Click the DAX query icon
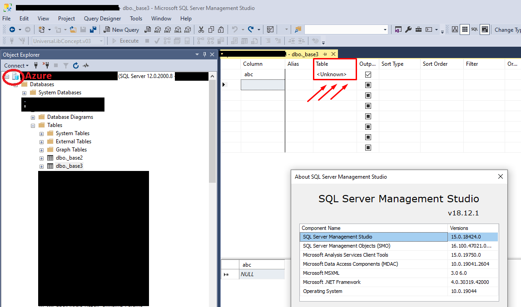The width and height of the screenshot is (521, 307). (188, 29)
